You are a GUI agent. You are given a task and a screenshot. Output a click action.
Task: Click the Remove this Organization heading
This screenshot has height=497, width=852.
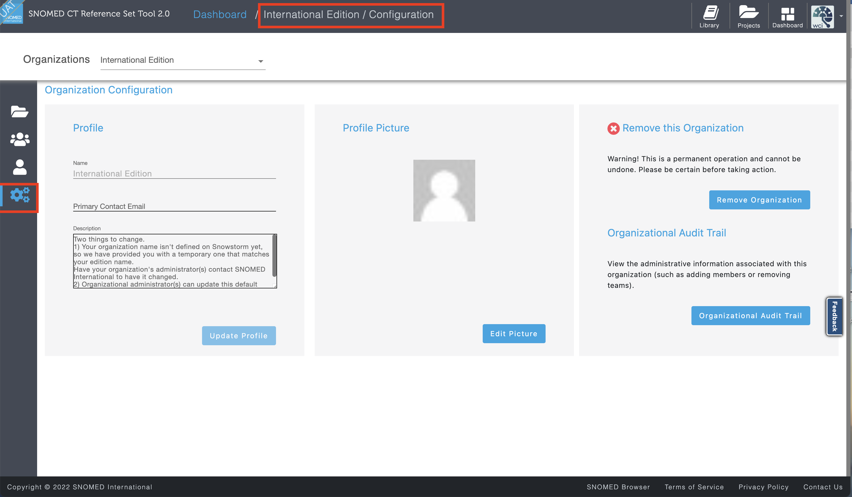pos(683,128)
